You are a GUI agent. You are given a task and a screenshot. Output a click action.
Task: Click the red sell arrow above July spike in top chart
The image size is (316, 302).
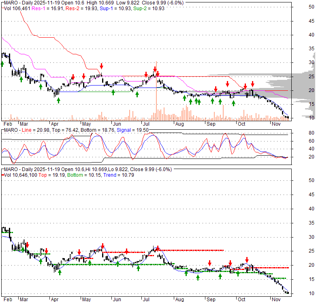[155, 70]
